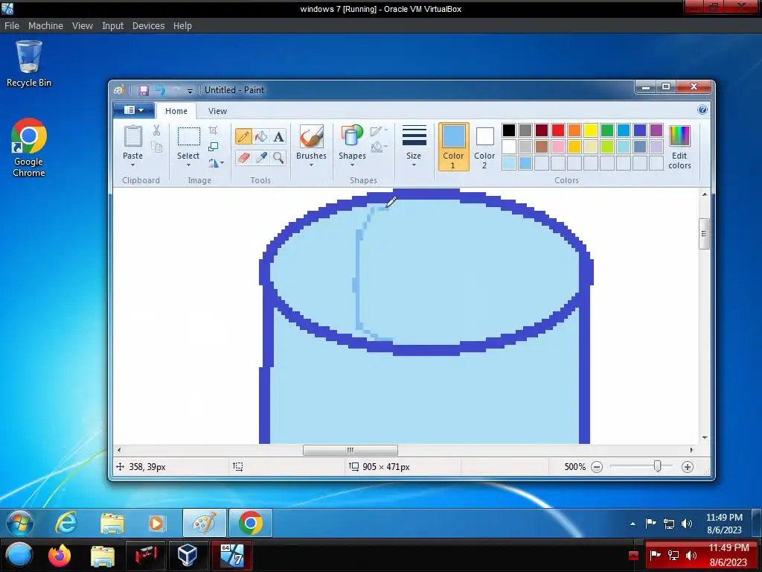The height and width of the screenshot is (572, 762).
Task: Click the VirtualBox cube icon in host taskbar
Action: pos(187,556)
